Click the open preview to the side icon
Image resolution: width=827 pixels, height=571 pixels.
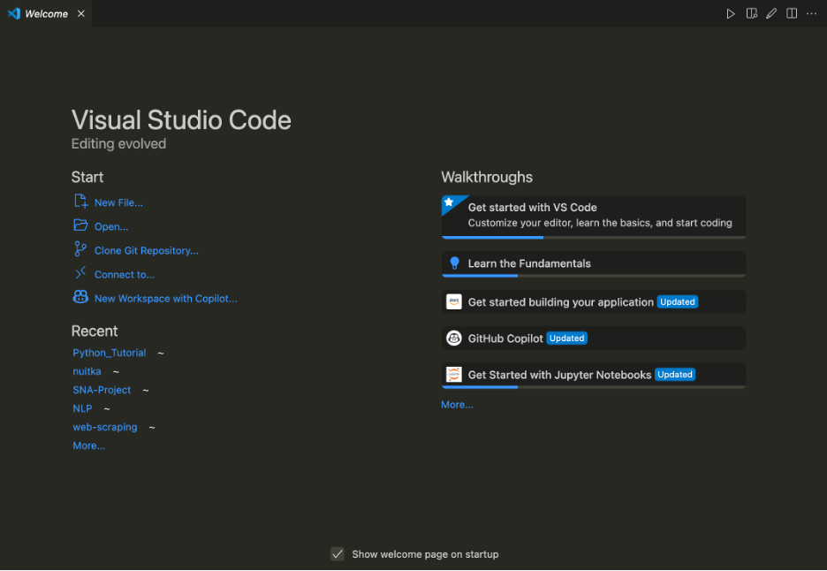[751, 13]
